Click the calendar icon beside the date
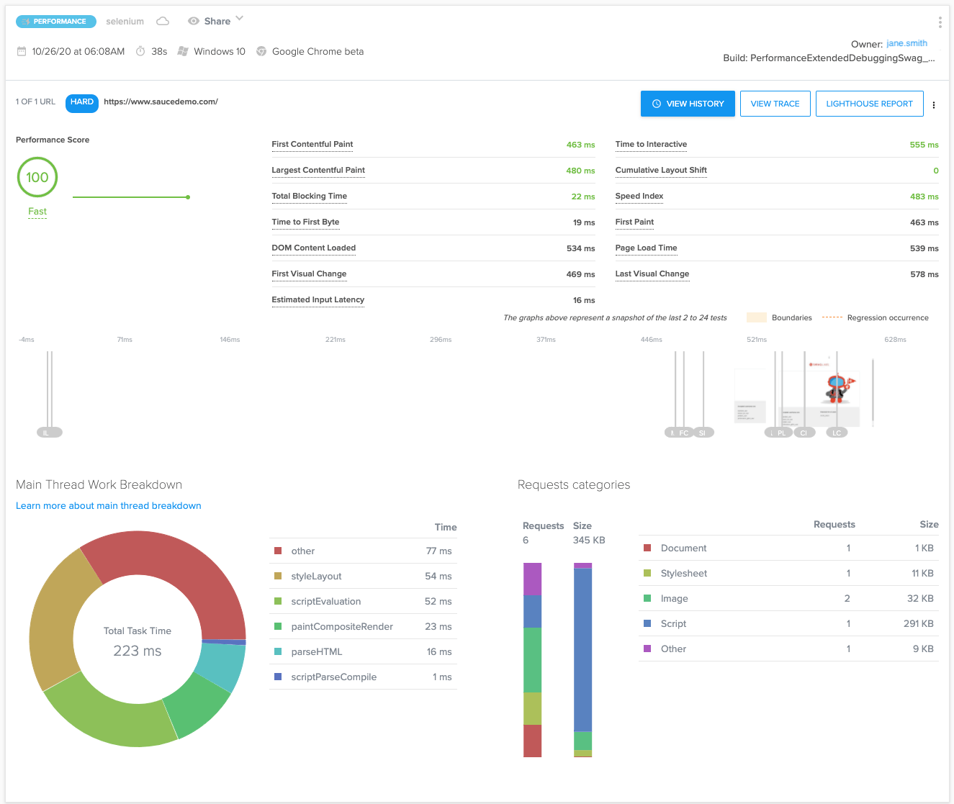Viewport: 954px width, 804px height. tap(22, 52)
